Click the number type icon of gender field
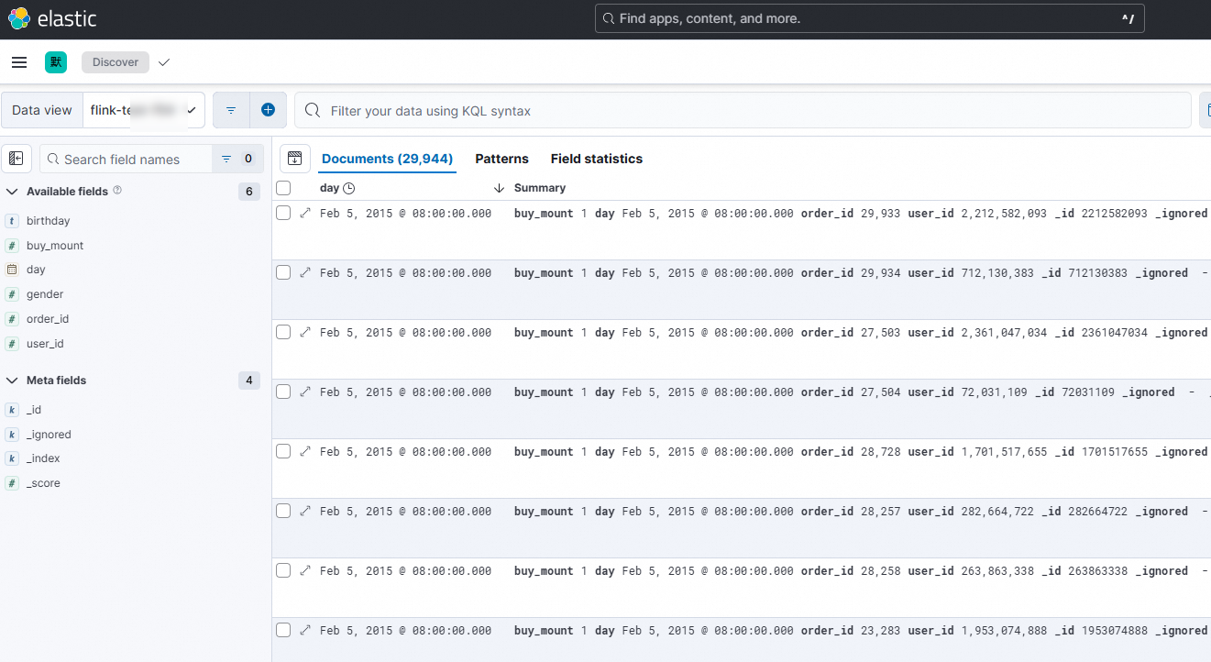The image size is (1211, 662). click(x=12, y=294)
